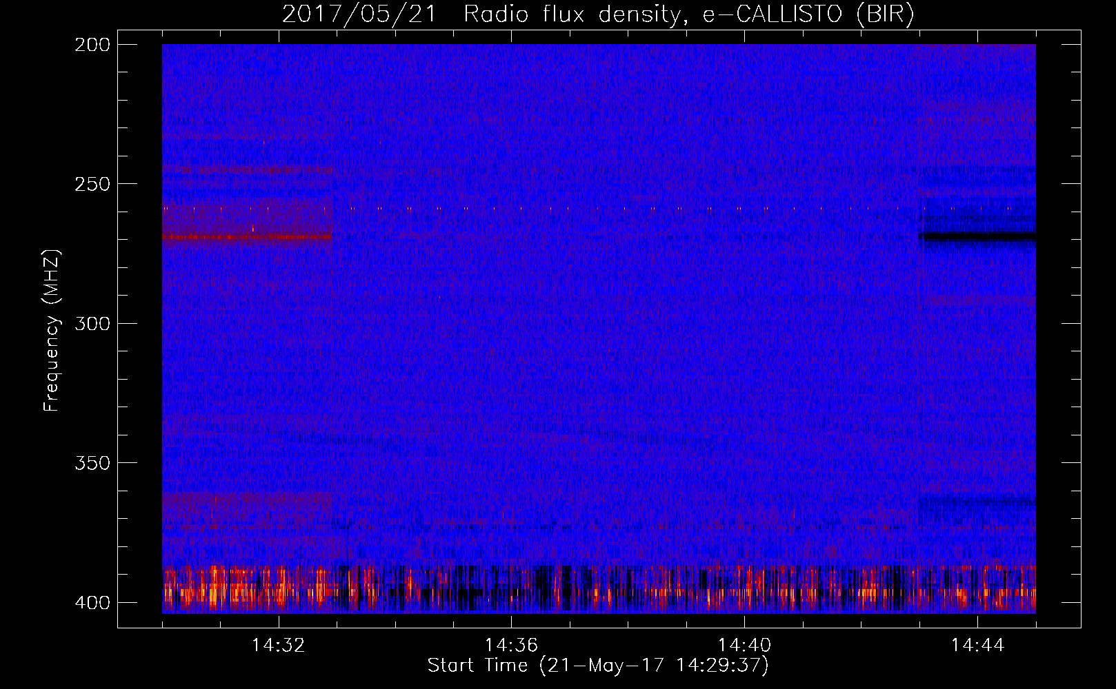Click the 'Frequency (MHZ)' y-axis label
This screenshot has height=689, width=1116.
[x=52, y=331]
